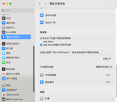Focus the 搜索 search field
This screenshot has width=117, height=102.
[17, 11]
